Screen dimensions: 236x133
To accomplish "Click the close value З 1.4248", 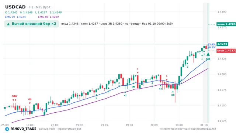I will [56, 13].
